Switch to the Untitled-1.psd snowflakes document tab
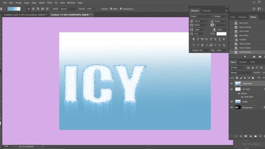 pyautogui.click(x=25, y=15)
